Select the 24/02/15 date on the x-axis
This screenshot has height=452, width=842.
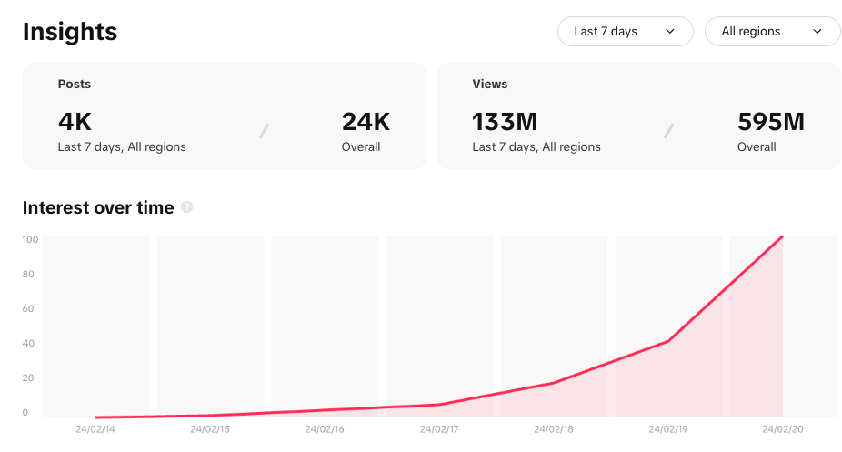[209, 429]
